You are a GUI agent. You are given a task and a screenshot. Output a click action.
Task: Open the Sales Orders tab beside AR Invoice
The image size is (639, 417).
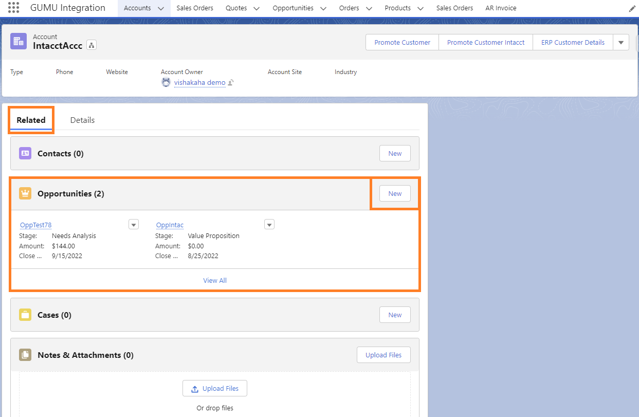[x=454, y=8]
